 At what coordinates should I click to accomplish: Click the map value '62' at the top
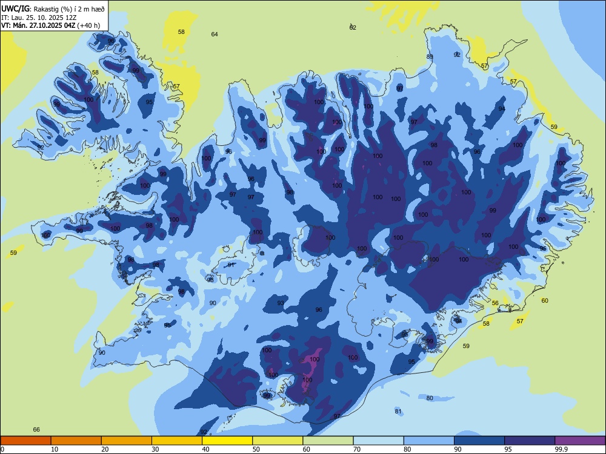(x=353, y=28)
